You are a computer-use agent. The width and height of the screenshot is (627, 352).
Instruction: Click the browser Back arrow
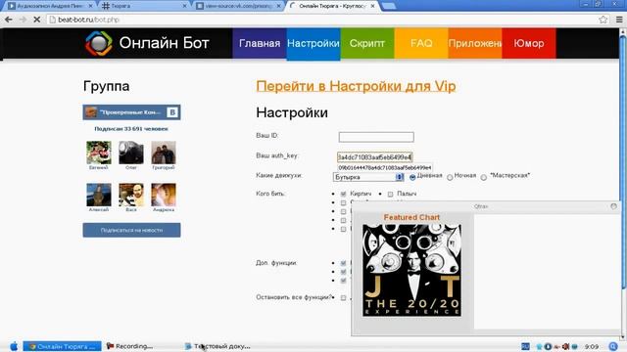point(9,20)
